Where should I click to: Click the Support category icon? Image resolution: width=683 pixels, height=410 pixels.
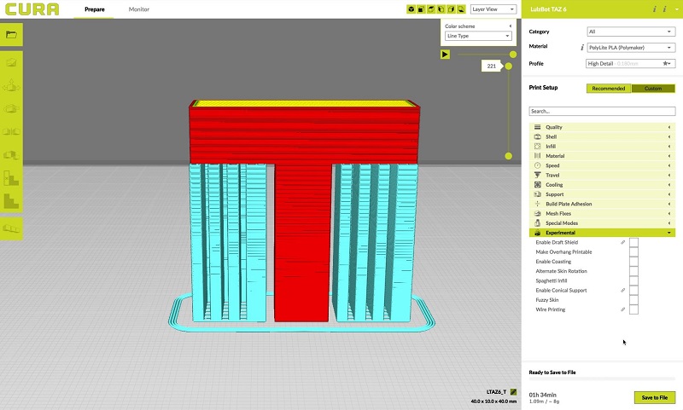coord(537,194)
